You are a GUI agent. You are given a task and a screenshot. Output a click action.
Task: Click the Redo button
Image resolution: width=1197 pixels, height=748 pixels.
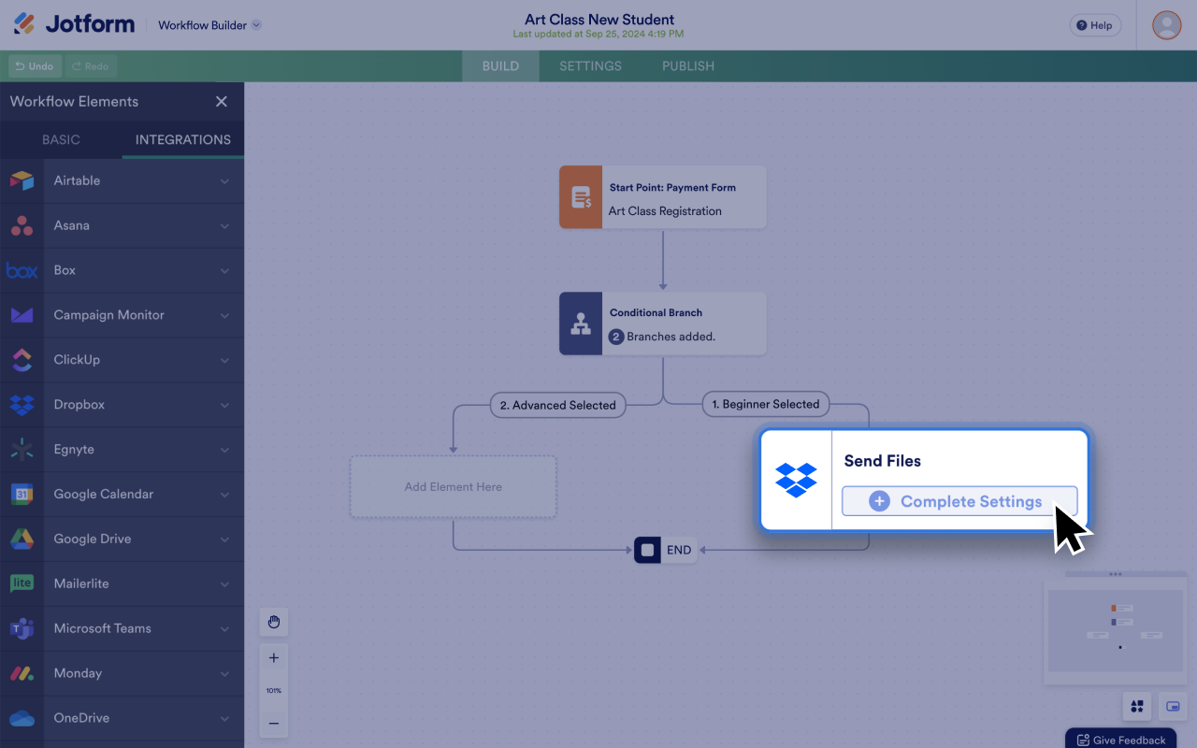pyautogui.click(x=91, y=66)
